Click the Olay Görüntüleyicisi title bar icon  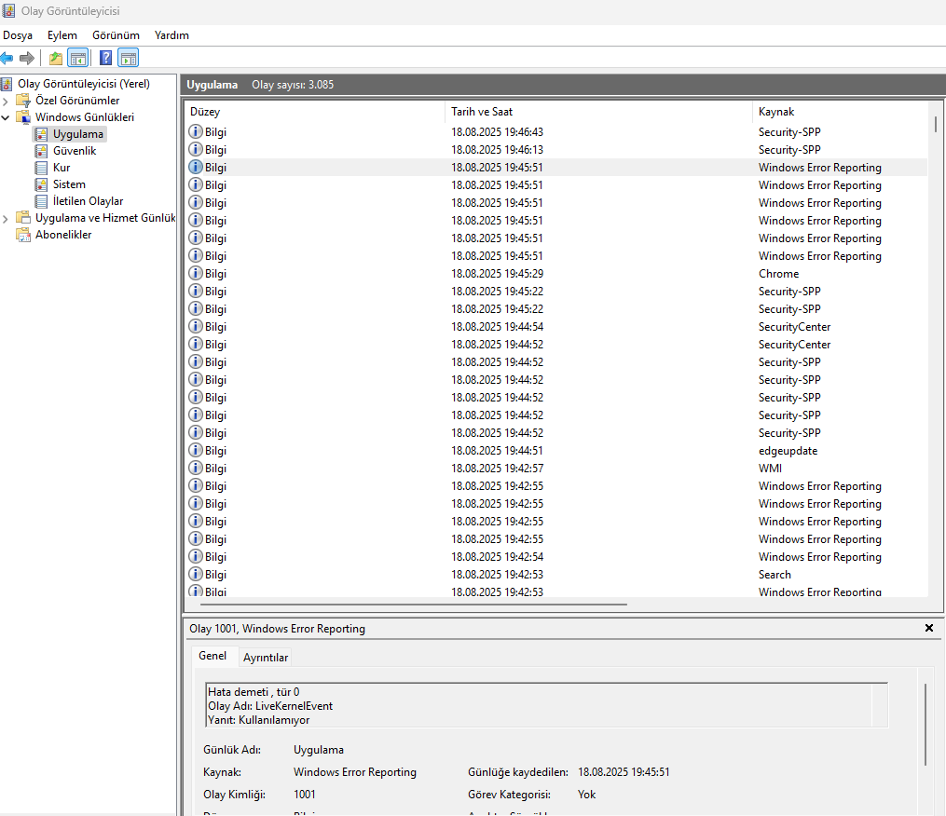click(7, 10)
